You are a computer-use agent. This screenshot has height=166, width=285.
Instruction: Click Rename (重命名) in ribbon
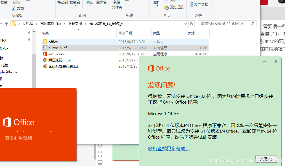tap(101, 2)
